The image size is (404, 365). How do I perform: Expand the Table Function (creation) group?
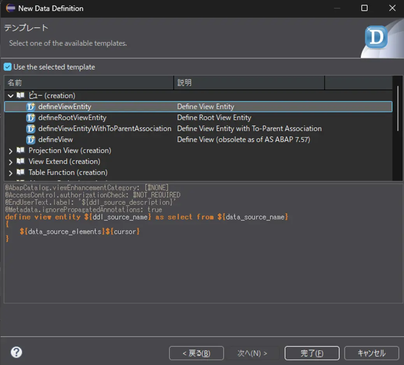click(x=10, y=173)
